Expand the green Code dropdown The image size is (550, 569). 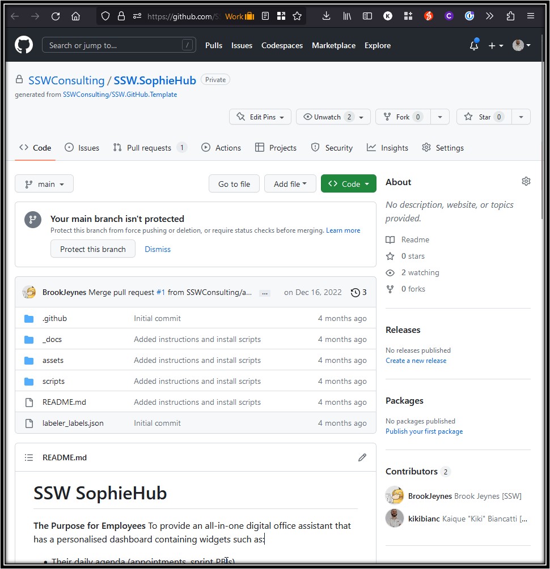click(x=348, y=184)
